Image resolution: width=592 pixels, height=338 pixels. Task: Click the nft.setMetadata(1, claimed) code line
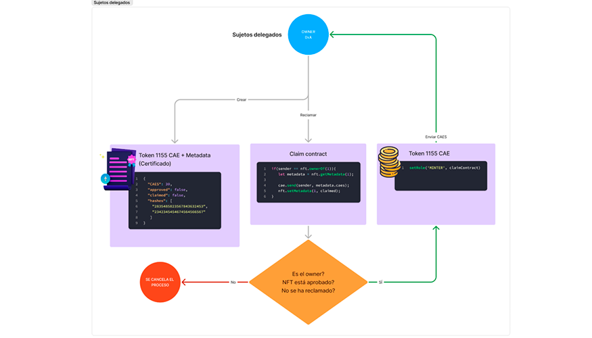[309, 191]
